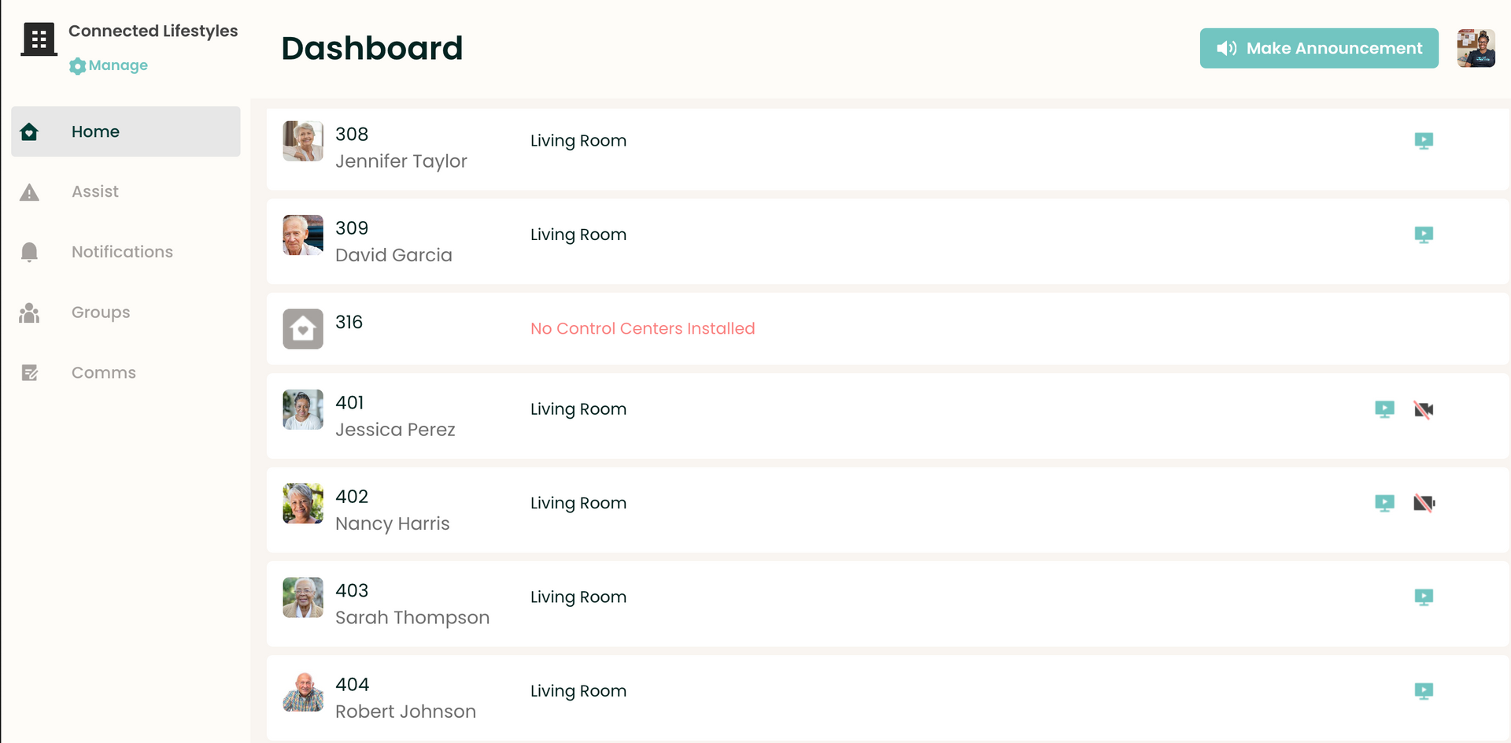Click the Connected Lifestyles building logo icon
The height and width of the screenshot is (743, 1511).
click(39, 39)
